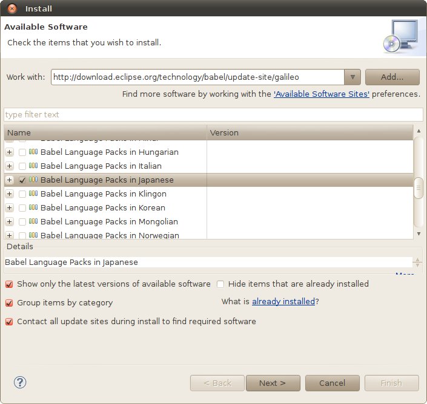
Task: Check the Babel Language Packs in Korean box
Action: (22, 207)
